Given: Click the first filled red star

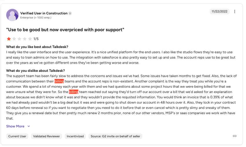Looking at the screenshot, I should pyautogui.click(x=9, y=39).
